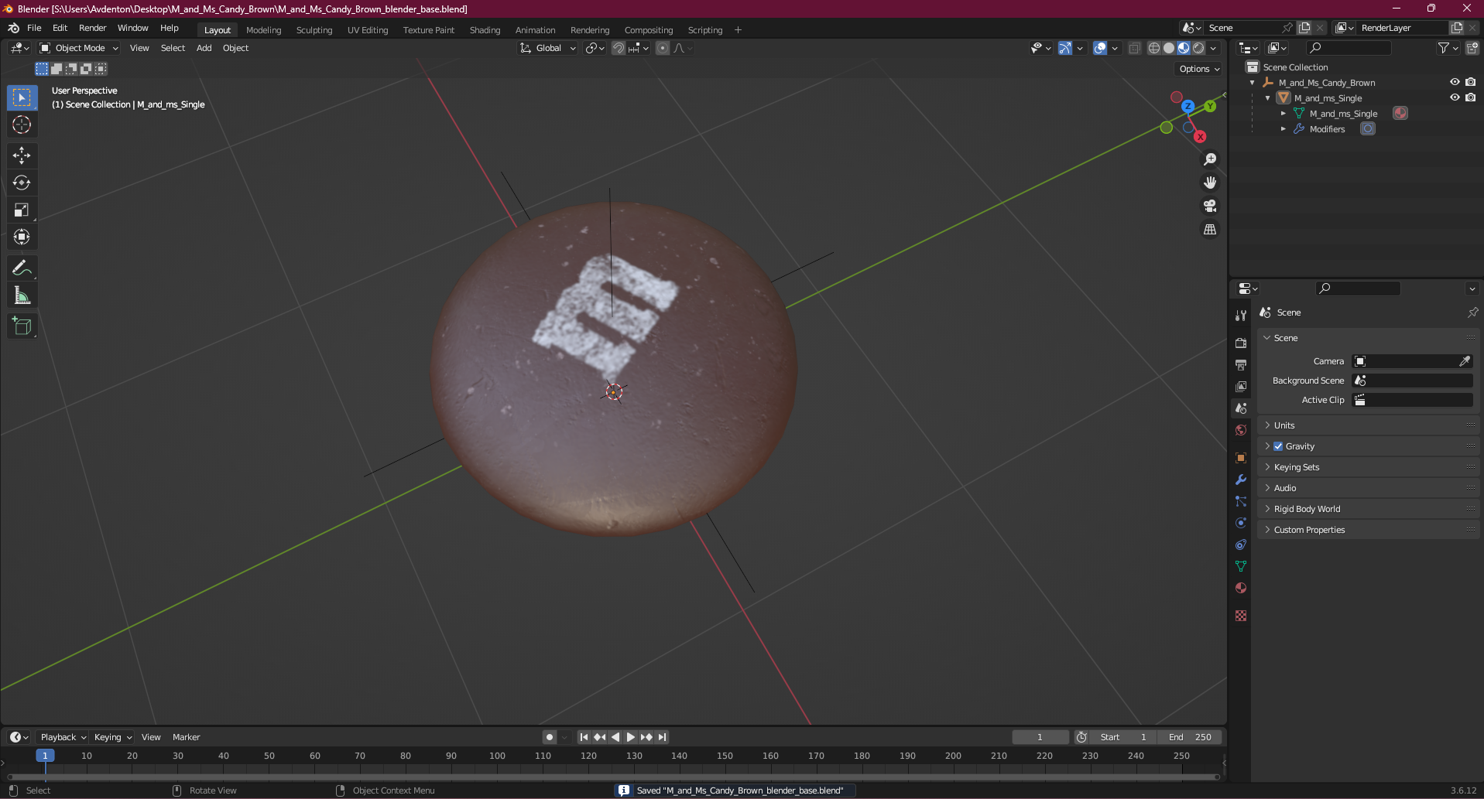Activate the Cursor tool
This screenshot has height=799, width=1484.
pyautogui.click(x=22, y=125)
